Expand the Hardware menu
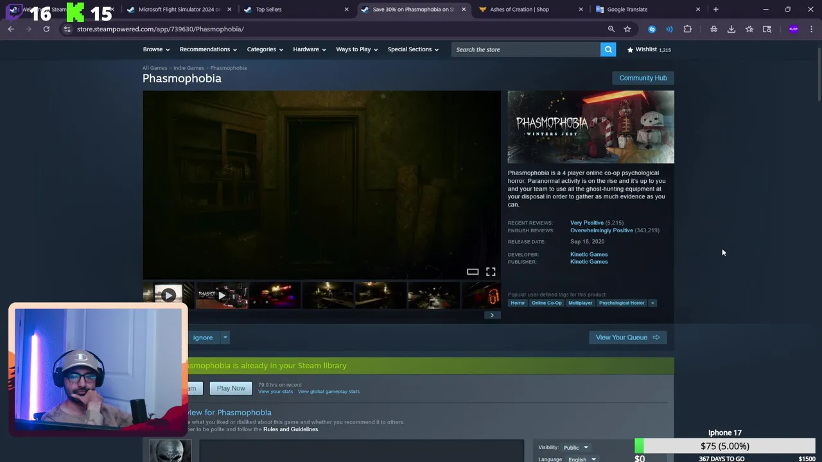Image resolution: width=822 pixels, height=462 pixels. [x=310, y=49]
